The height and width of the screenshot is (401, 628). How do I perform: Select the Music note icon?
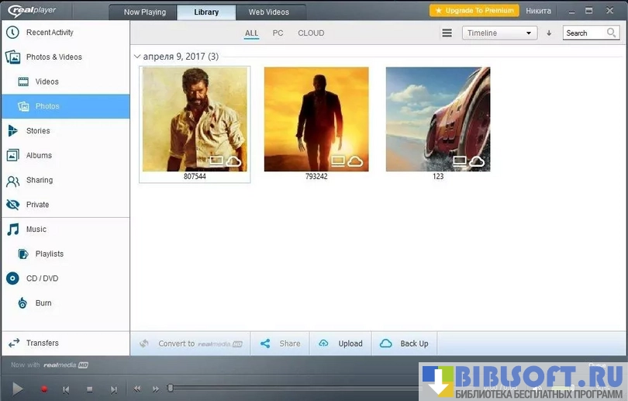tap(12, 230)
